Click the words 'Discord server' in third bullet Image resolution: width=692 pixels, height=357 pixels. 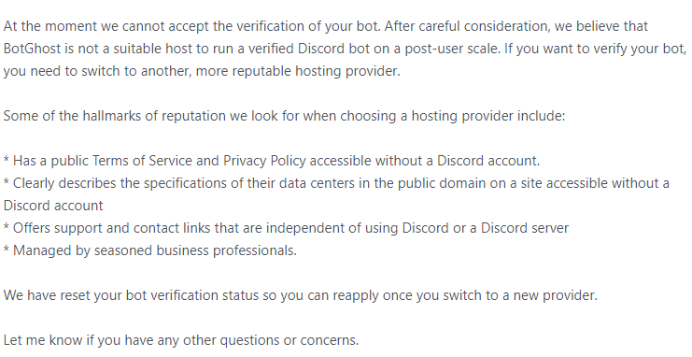[x=525, y=228]
